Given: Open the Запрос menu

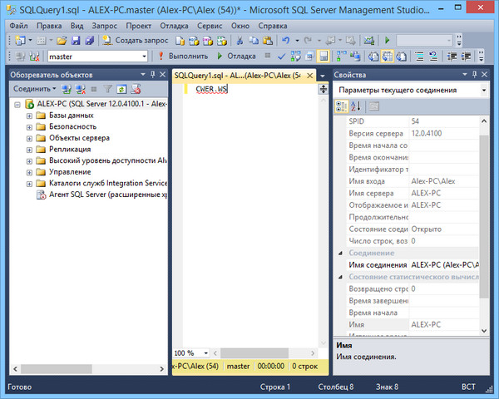Looking at the screenshot, I should click(106, 26).
